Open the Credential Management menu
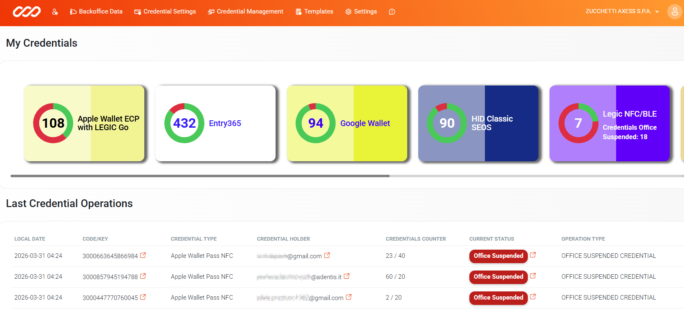The image size is (684, 309). (245, 11)
